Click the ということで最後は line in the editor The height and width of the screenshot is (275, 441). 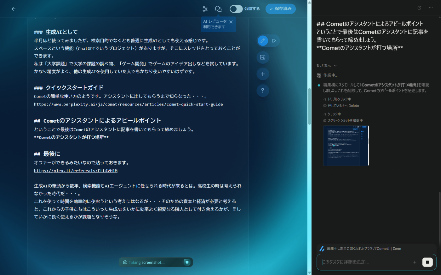click(114, 129)
